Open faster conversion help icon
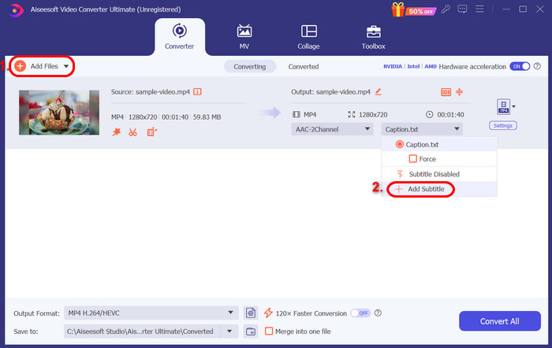This screenshot has height=348, width=552. (x=378, y=313)
